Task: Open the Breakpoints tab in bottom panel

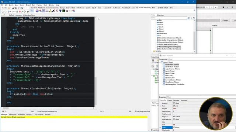Action: (13, 115)
